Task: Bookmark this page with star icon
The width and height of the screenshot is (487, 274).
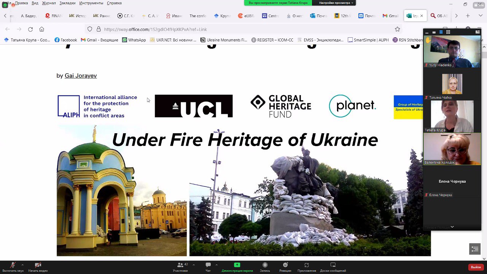Action: tap(397, 29)
